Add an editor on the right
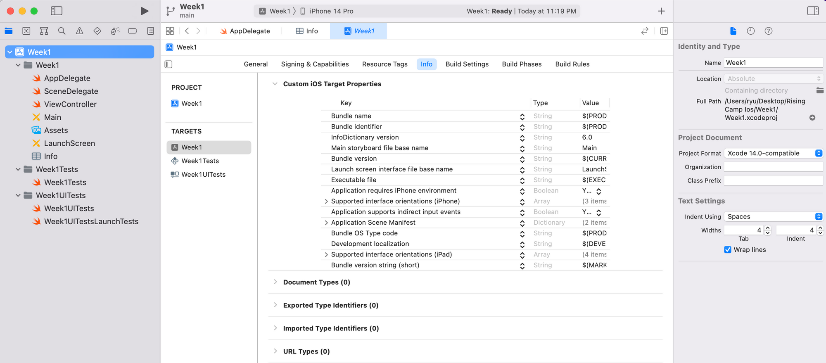 664,31
